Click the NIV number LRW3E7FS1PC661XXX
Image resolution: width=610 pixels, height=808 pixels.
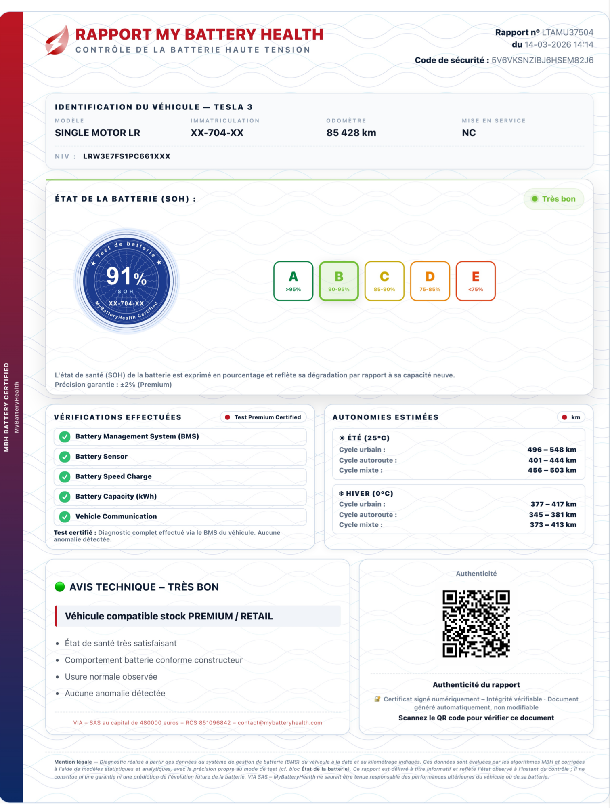pyautogui.click(x=127, y=156)
